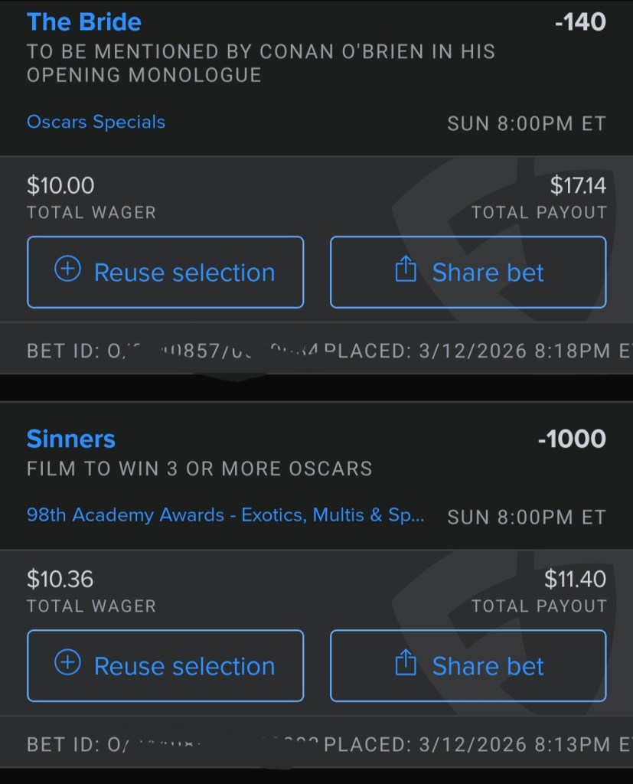Tap the Conan O'Brien monologue description
This screenshot has width=633, height=784.
[x=260, y=63]
